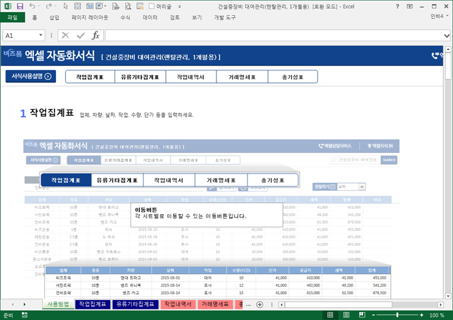This screenshot has width=453, height=320.
Task: Click the enter checkmark in formula bar
Action: point(81,35)
